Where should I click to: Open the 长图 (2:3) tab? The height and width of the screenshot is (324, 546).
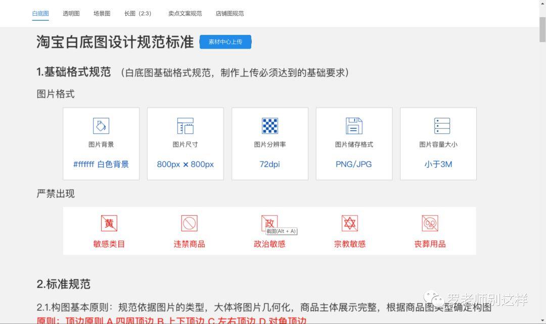pyautogui.click(x=138, y=14)
